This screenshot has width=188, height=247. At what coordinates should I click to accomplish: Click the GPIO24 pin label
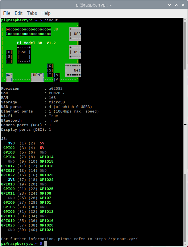pyautogui.click(x=47, y=180)
